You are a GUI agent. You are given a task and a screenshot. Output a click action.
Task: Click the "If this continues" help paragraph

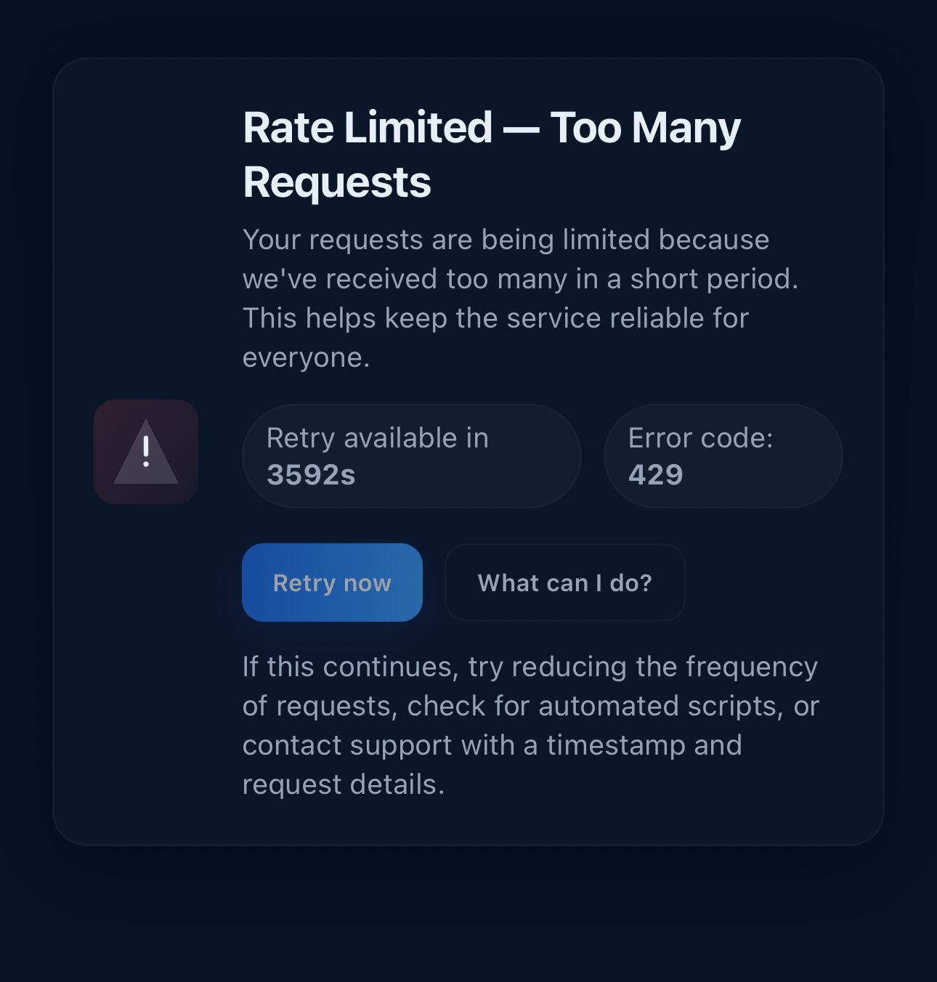530,667
